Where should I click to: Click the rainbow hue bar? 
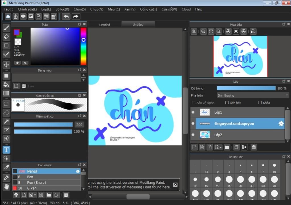[x=83, y=46]
